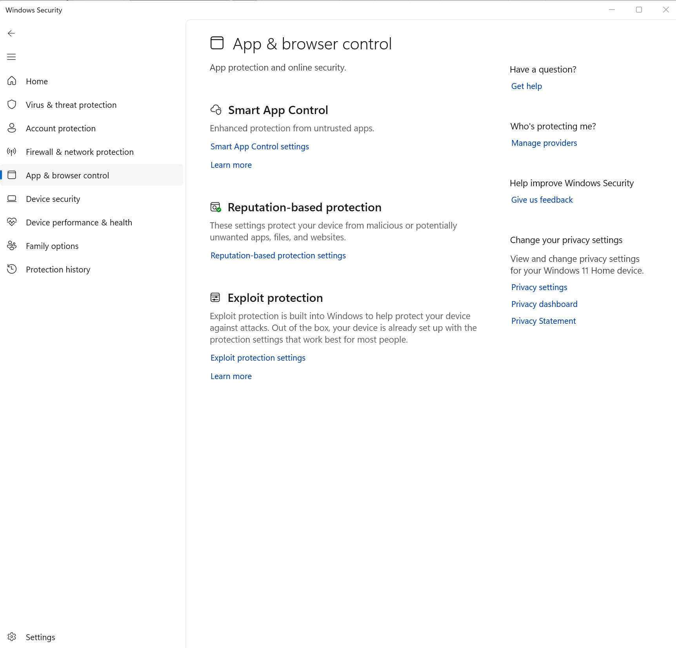Click the Smart App Control heading
This screenshot has height=648, width=676.
[278, 110]
